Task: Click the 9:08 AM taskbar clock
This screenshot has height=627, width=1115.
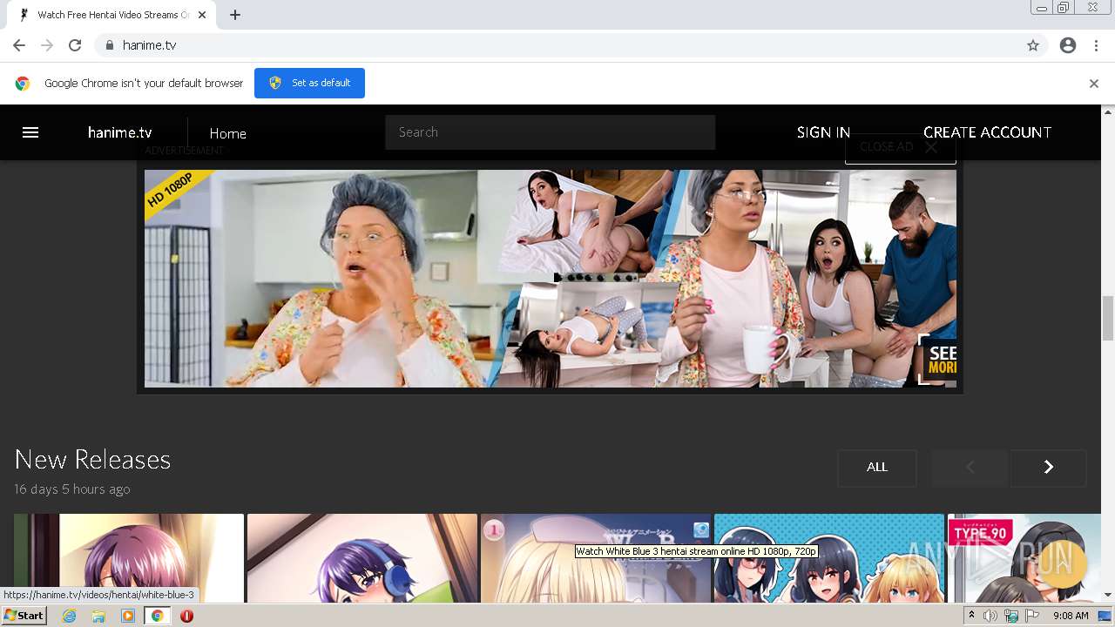Action: point(1071,616)
